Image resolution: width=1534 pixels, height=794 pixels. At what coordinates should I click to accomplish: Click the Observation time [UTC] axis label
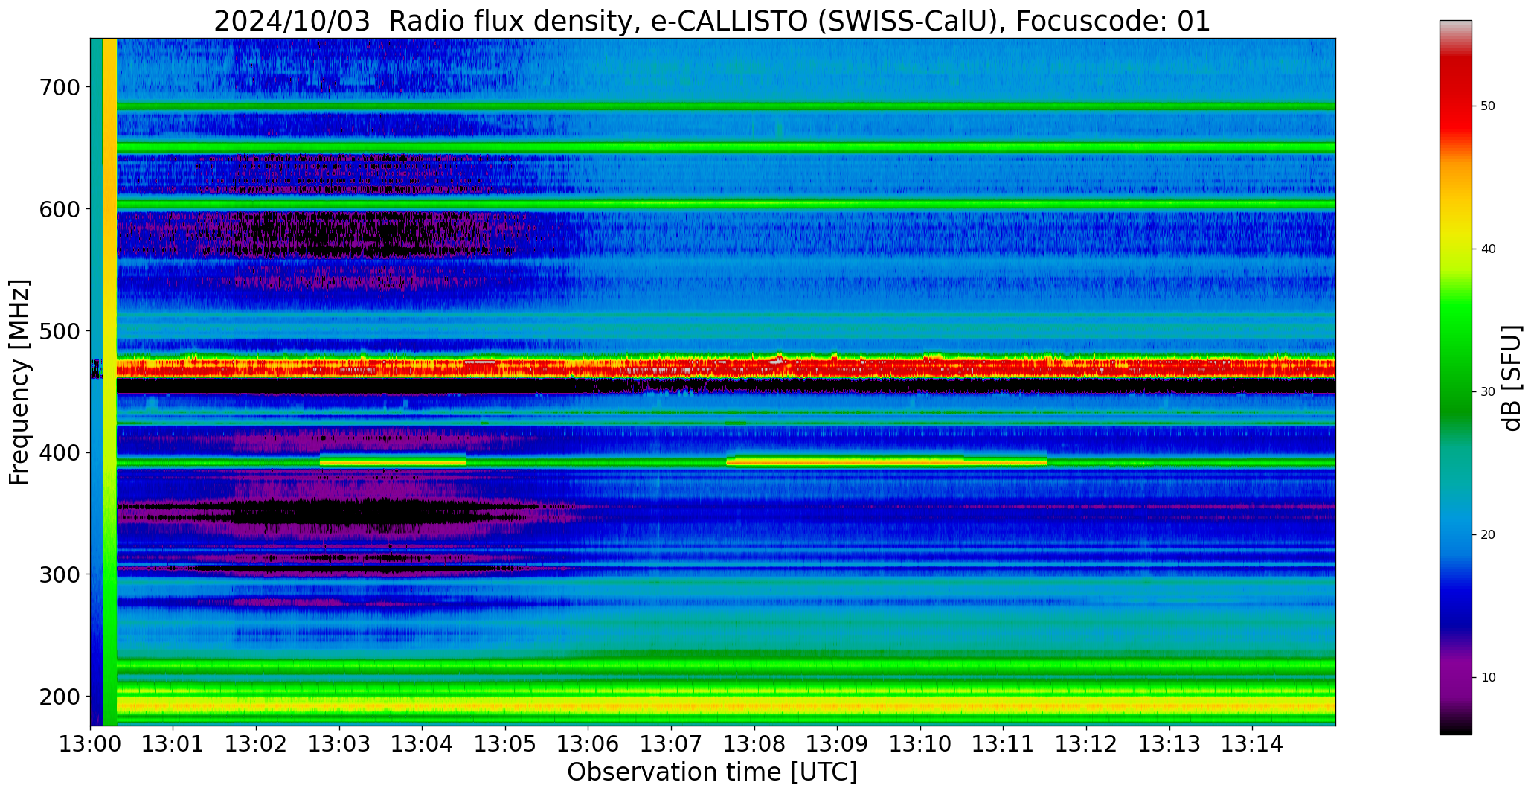712,772
